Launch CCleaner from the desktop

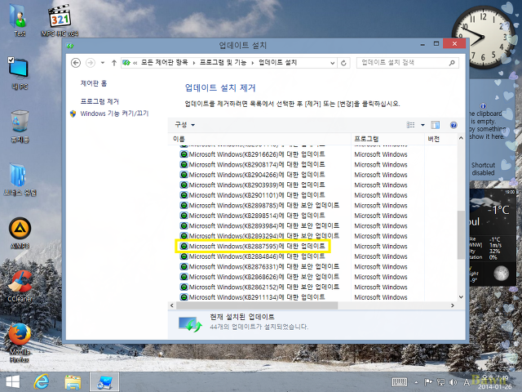pos(20,286)
